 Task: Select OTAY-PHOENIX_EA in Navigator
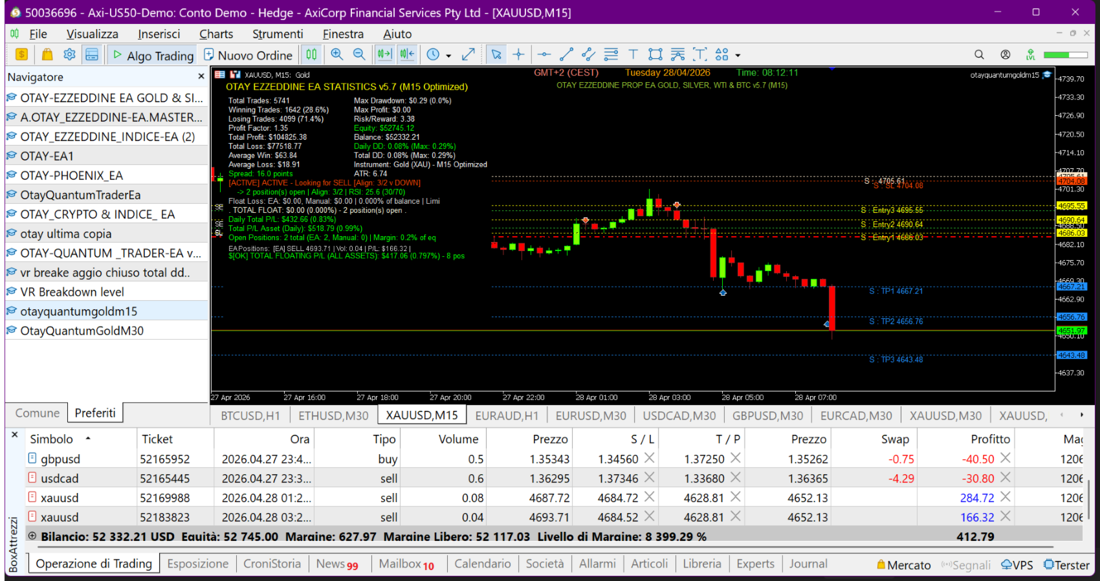pyautogui.click(x=71, y=175)
